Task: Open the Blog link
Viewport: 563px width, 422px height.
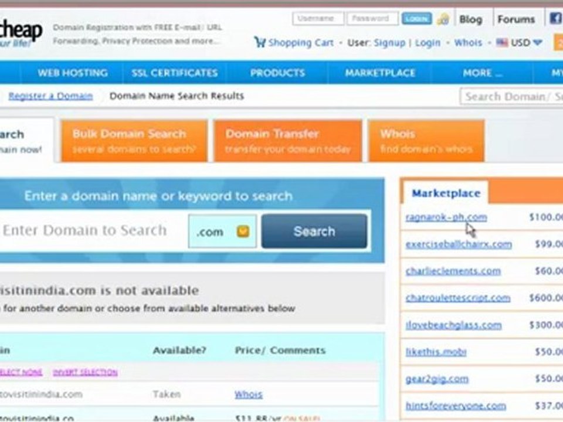Action: point(471,19)
